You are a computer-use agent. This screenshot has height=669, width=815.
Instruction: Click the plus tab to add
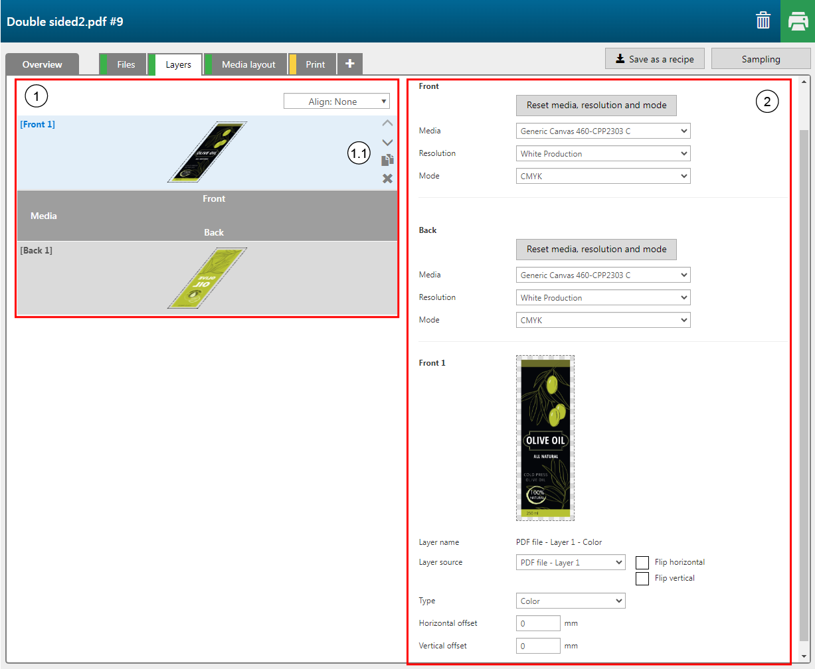350,64
